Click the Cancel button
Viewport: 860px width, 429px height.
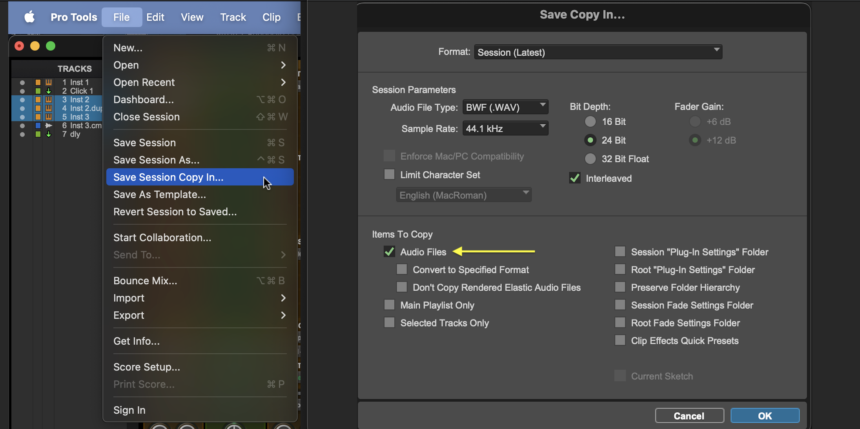coord(689,416)
